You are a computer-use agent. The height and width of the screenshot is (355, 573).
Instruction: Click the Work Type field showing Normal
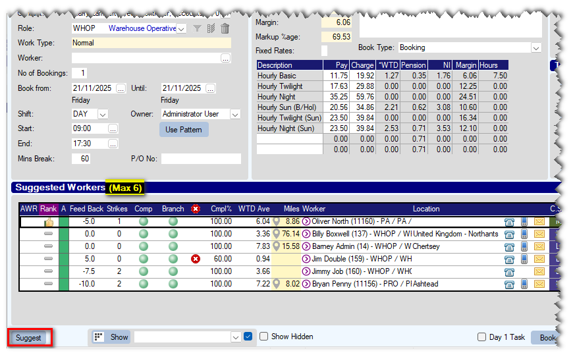(x=151, y=43)
